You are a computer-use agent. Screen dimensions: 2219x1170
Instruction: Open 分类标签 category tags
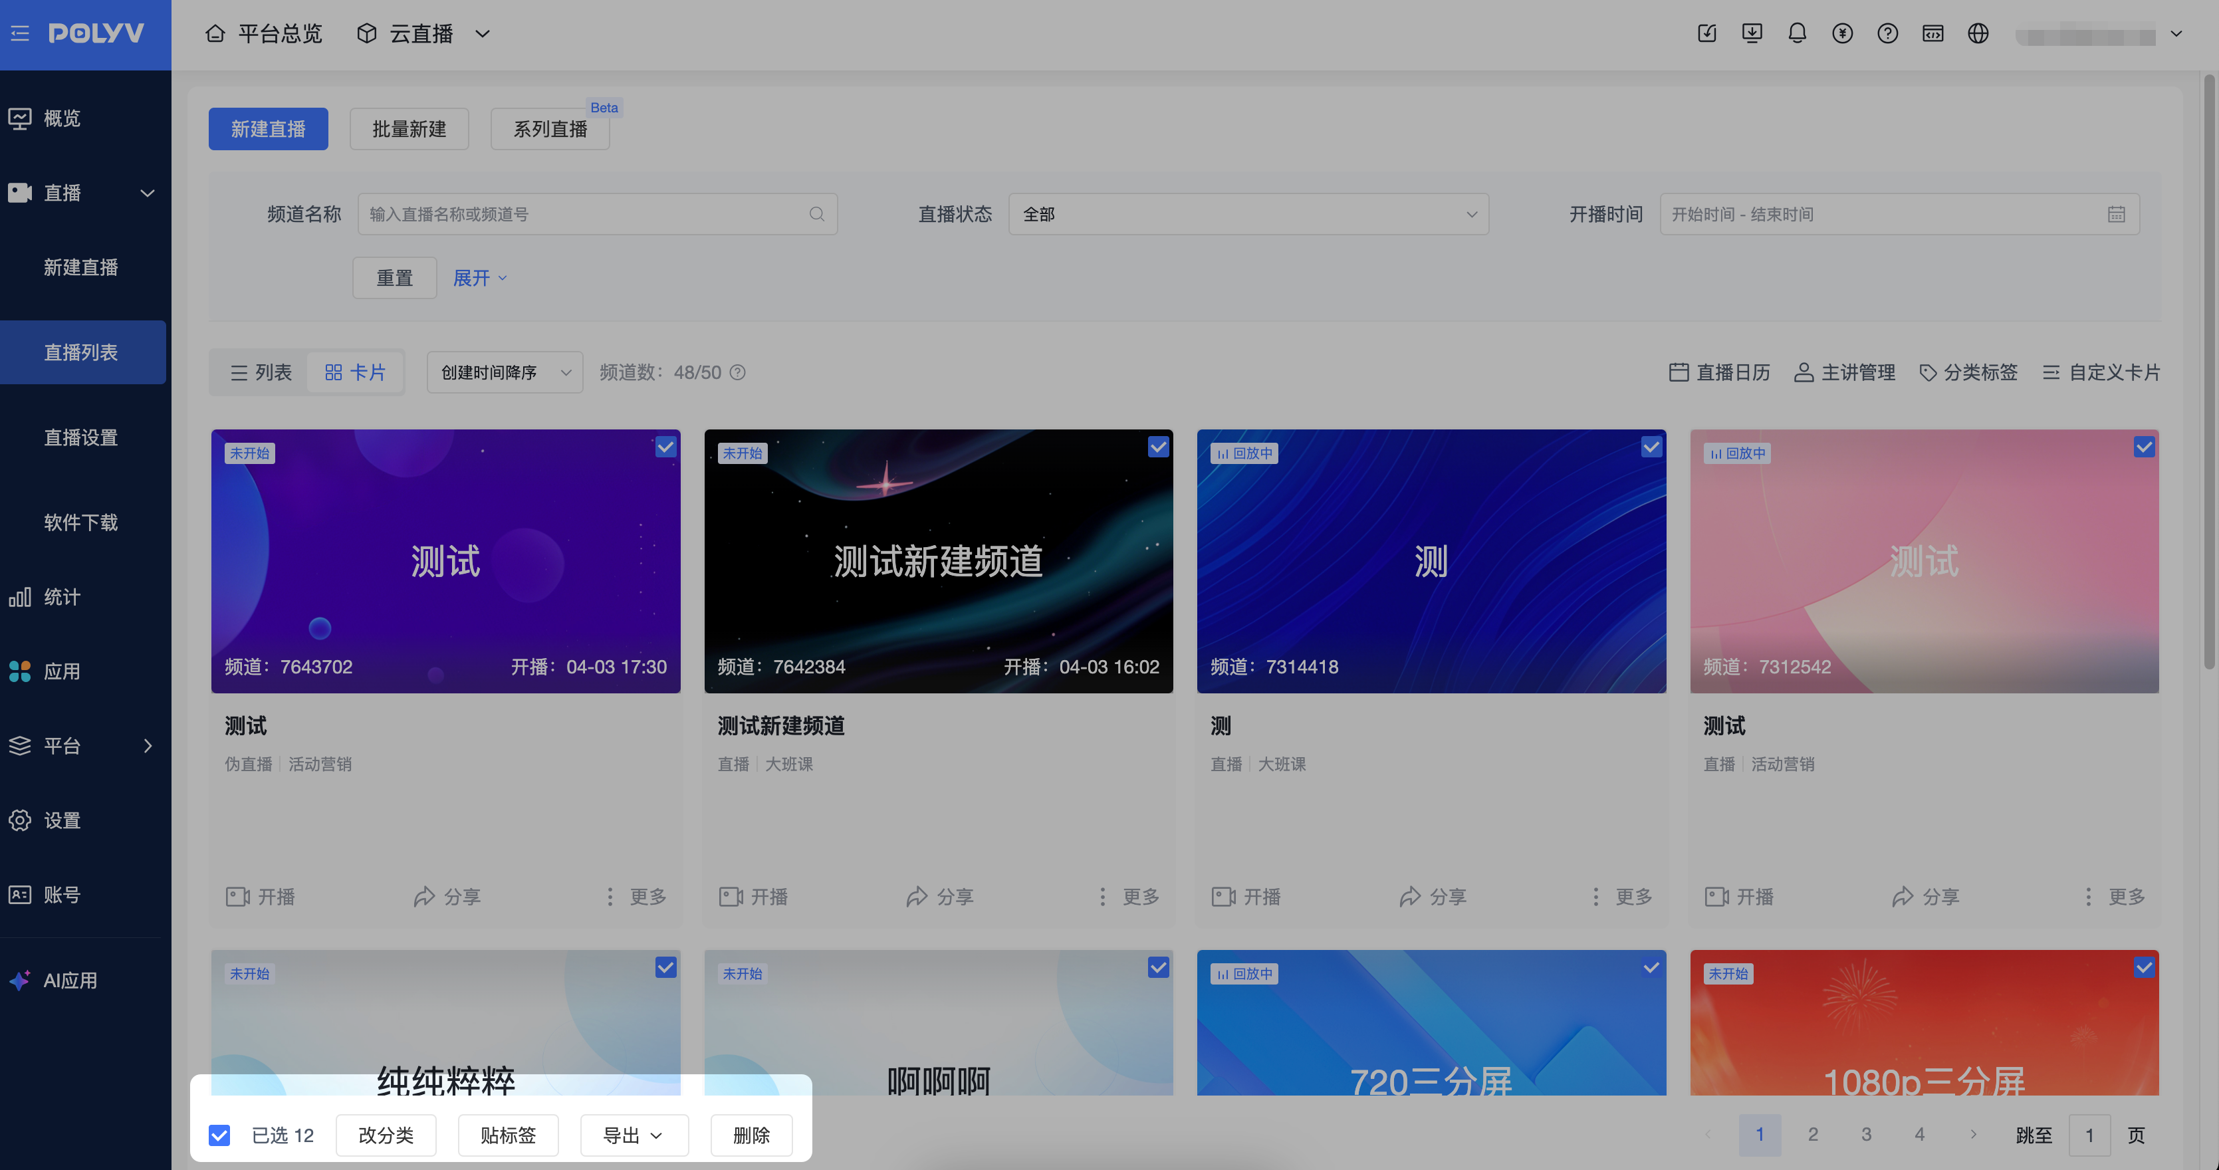(x=1968, y=372)
